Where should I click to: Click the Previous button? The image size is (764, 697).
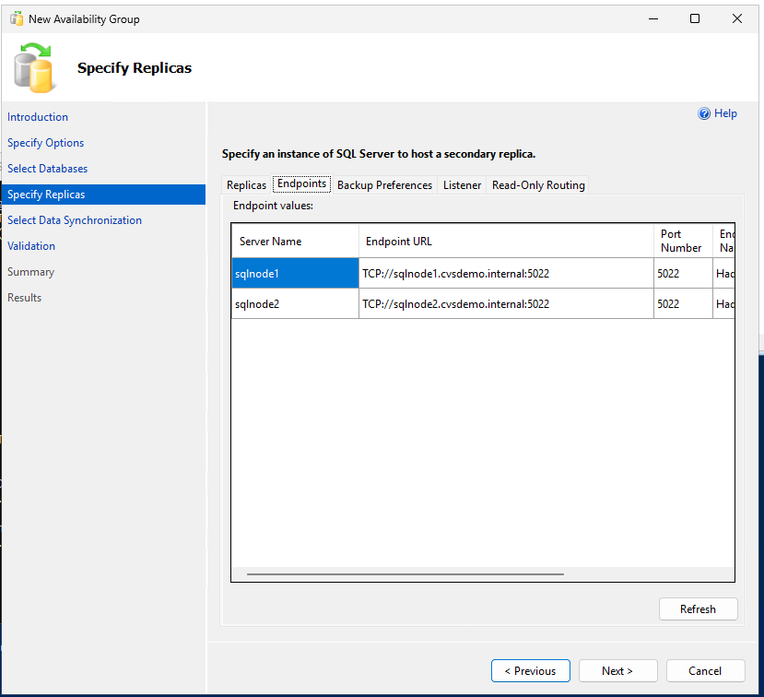click(530, 670)
